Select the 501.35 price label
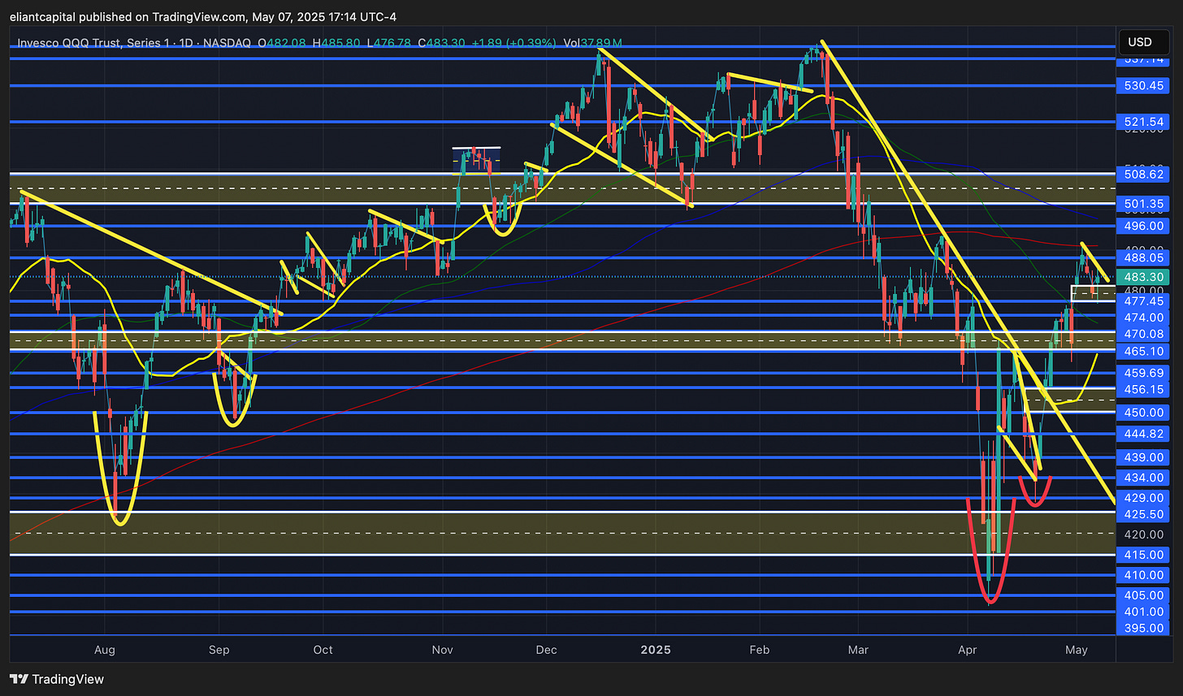 pyautogui.click(x=1143, y=203)
